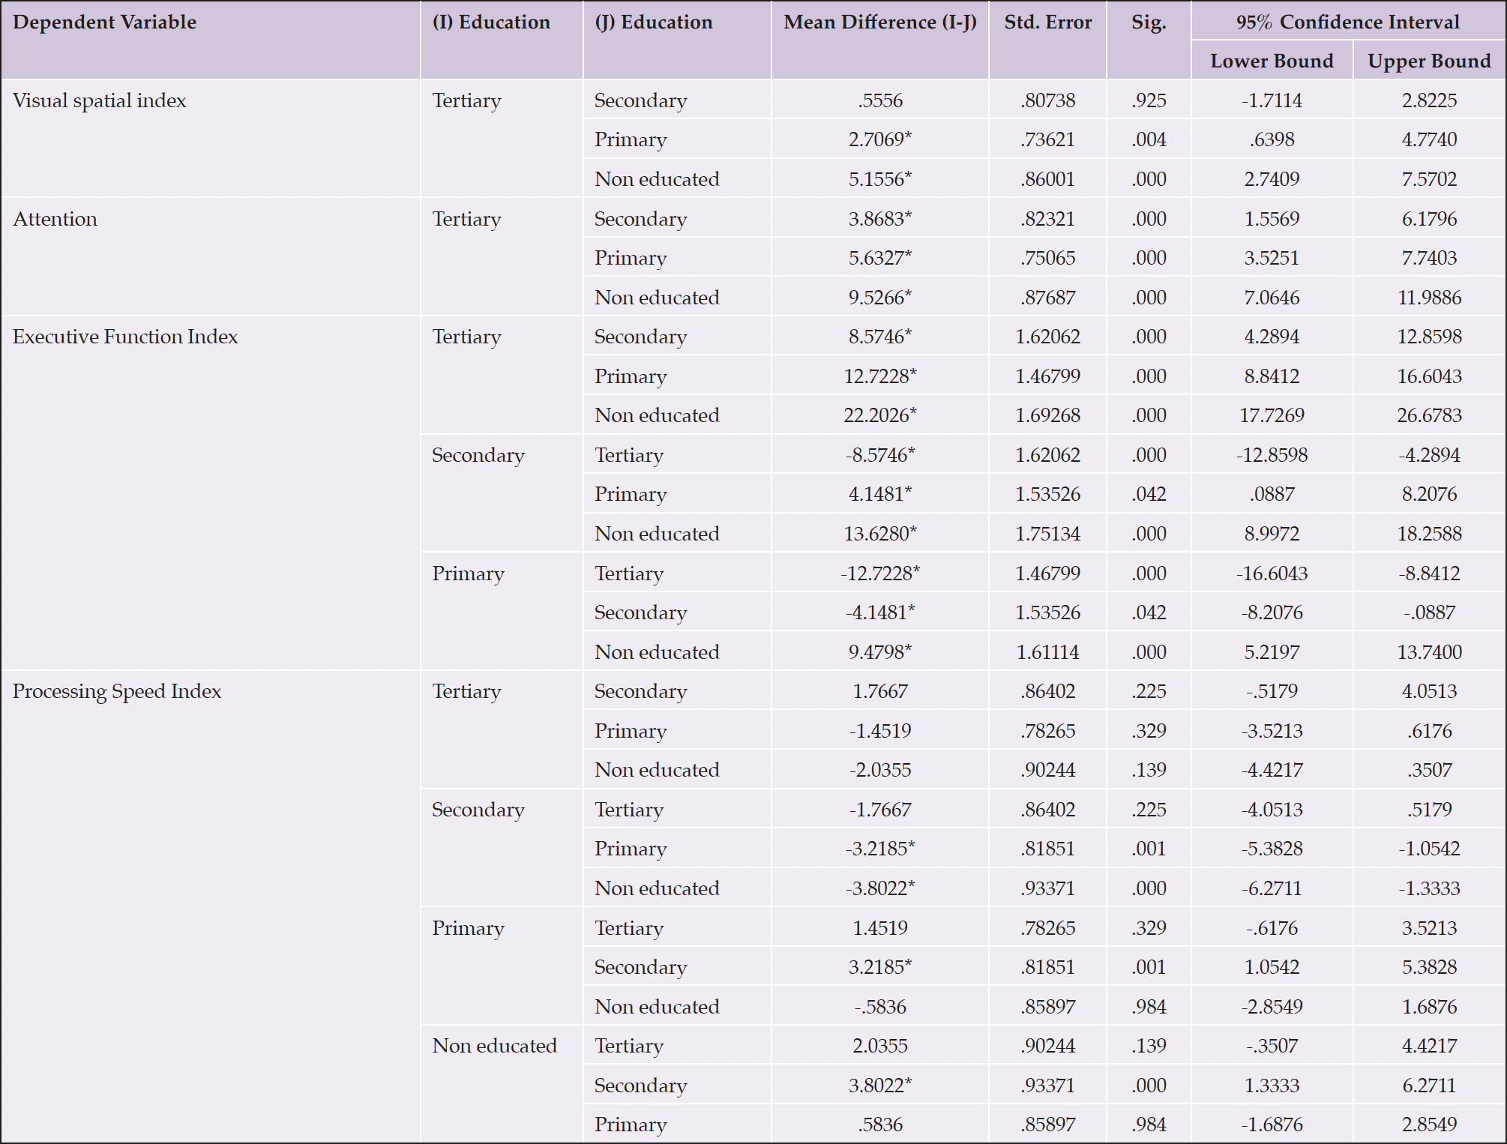Click the Dependent Variable column header
Viewport: 1507px width, 1144px height.
coord(105,22)
